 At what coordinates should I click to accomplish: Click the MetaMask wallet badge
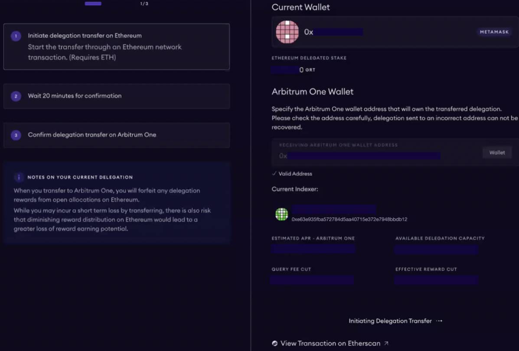click(494, 32)
